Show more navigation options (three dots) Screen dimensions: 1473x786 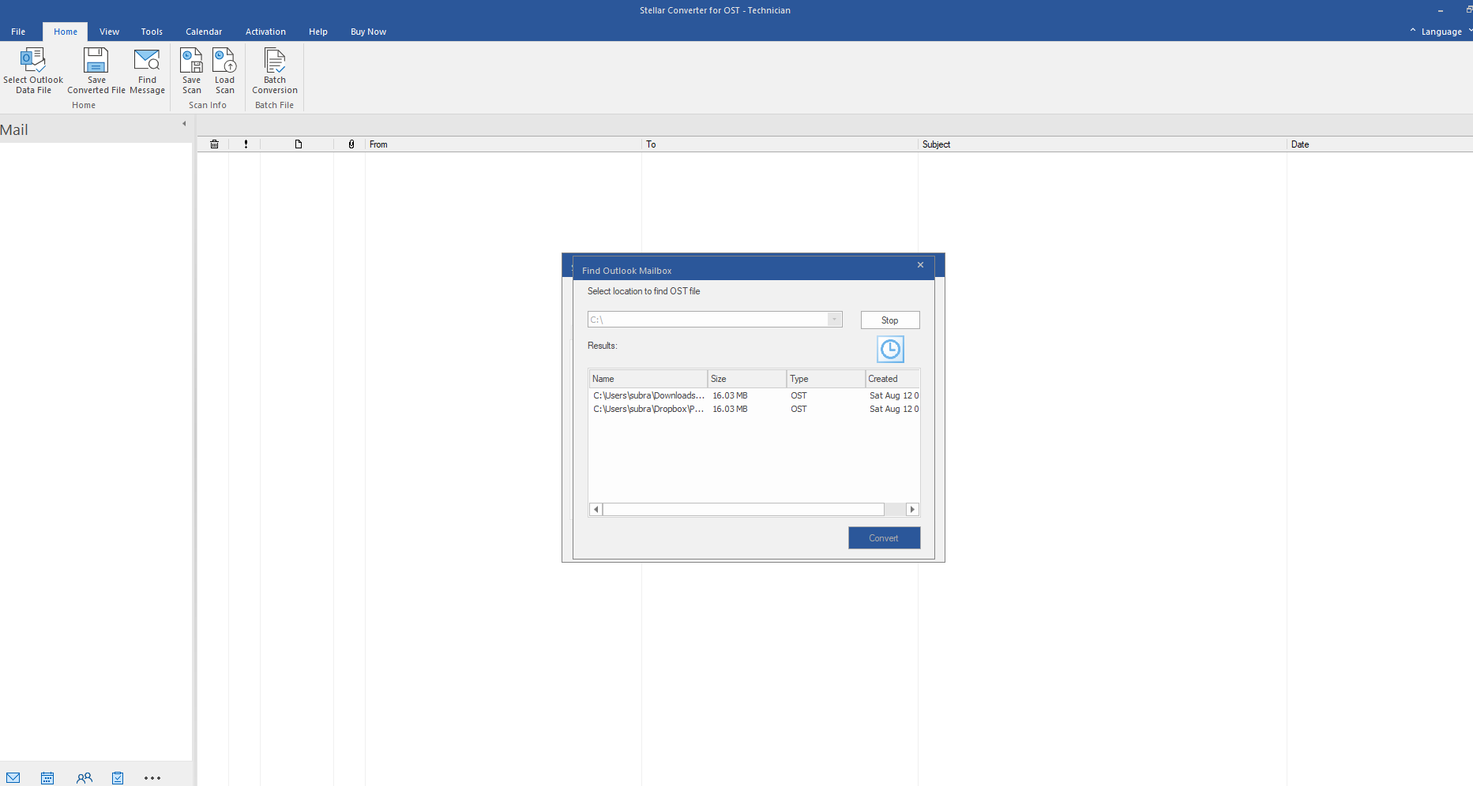tap(152, 778)
